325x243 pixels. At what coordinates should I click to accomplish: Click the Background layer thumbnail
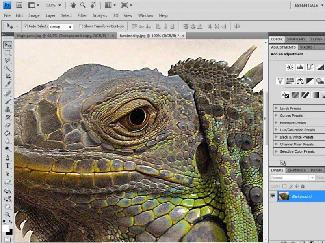(284, 196)
